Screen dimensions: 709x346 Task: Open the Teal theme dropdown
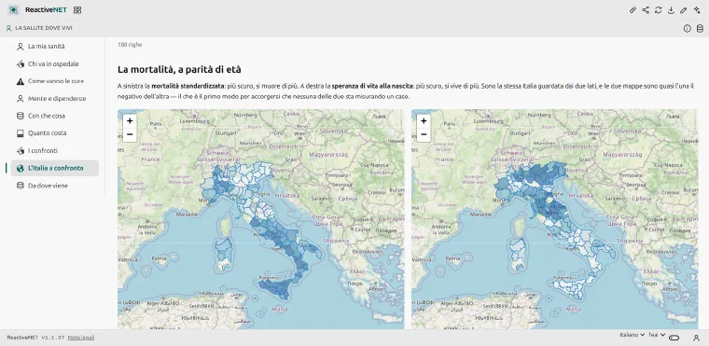click(657, 335)
